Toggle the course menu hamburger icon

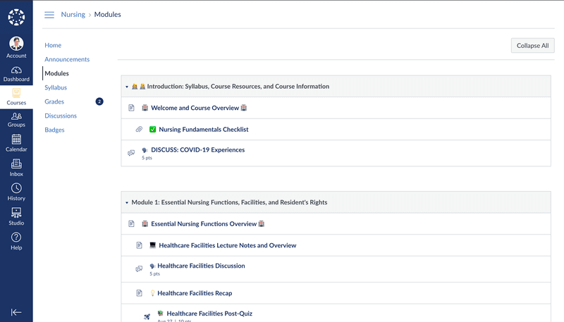[49, 15]
